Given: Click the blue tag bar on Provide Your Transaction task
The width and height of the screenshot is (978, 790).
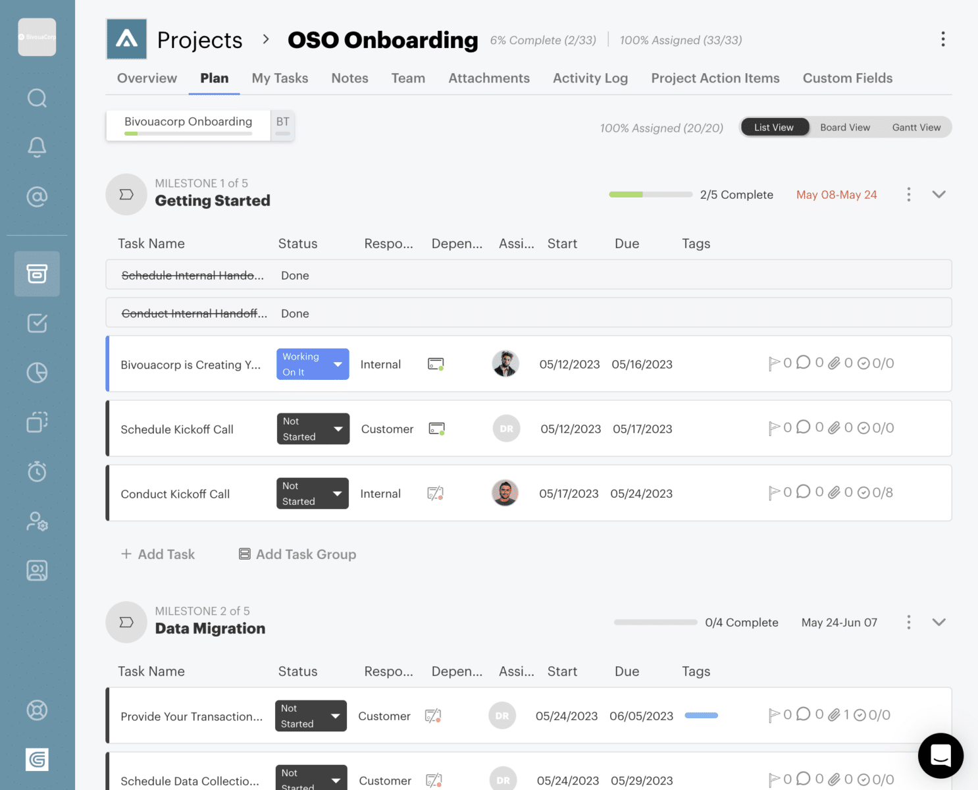Looking at the screenshot, I should [700, 715].
